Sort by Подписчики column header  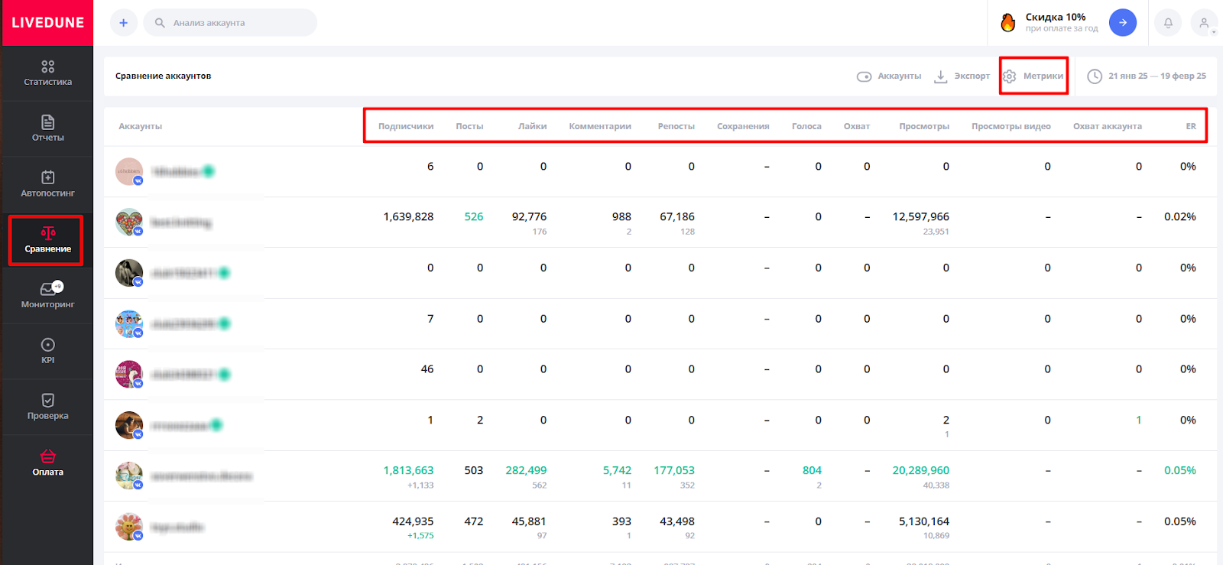tap(406, 126)
